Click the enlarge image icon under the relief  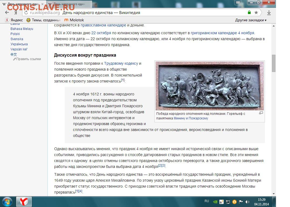click(x=261, y=113)
